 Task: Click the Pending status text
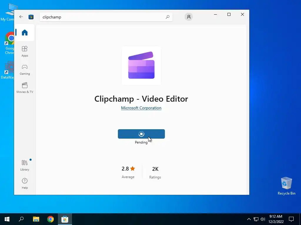[141, 142]
